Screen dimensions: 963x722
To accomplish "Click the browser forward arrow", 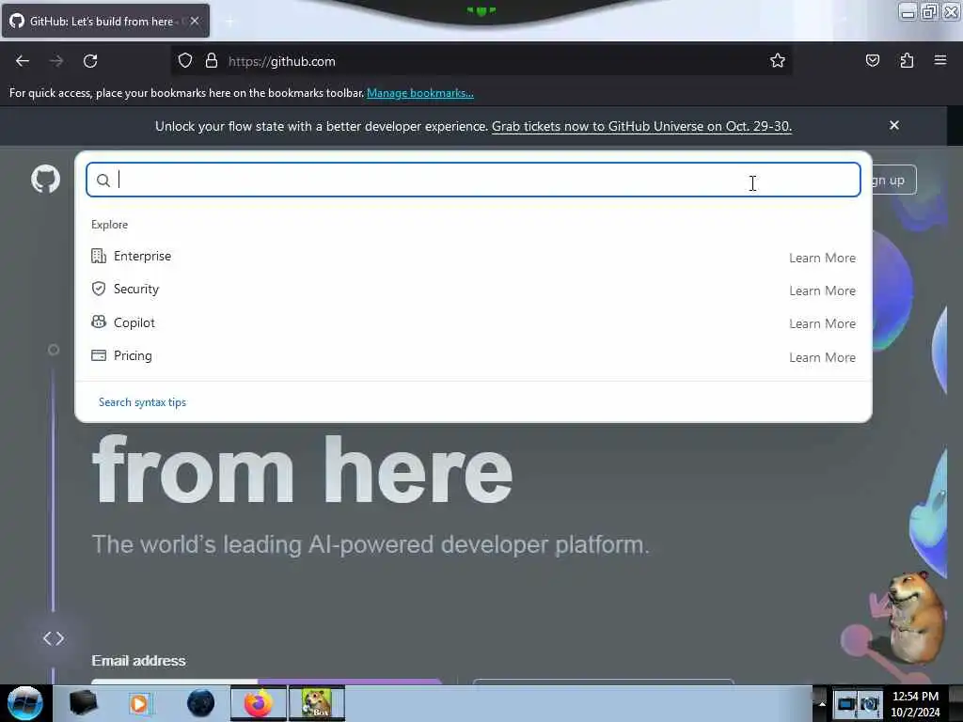I will point(56,61).
